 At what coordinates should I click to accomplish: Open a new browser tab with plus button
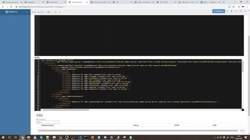pyautogui.click(x=224, y=2)
